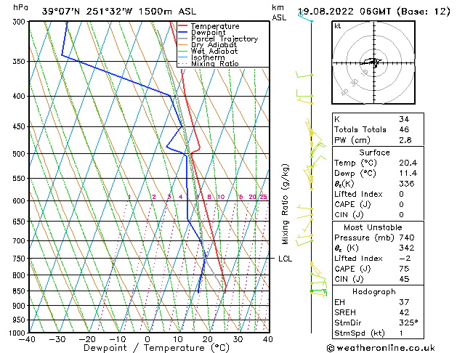Screen dimensions: 457x353
Task: Click the "Dewpoint / Temperature (°C)" axis title
Action: 157,348
